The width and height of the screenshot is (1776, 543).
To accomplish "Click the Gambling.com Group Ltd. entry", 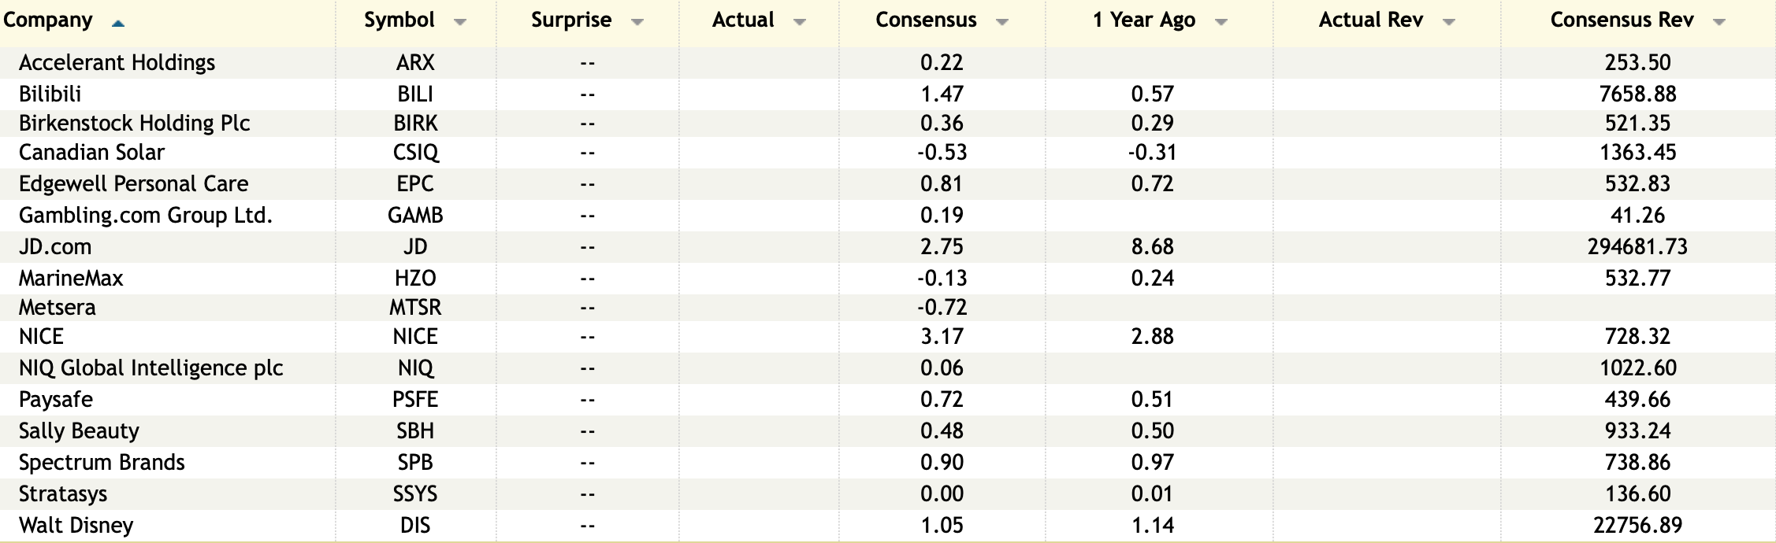I will point(146,215).
